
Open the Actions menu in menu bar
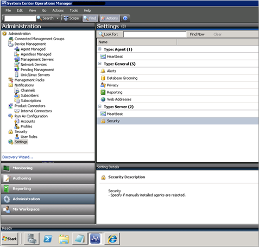click(58, 10)
